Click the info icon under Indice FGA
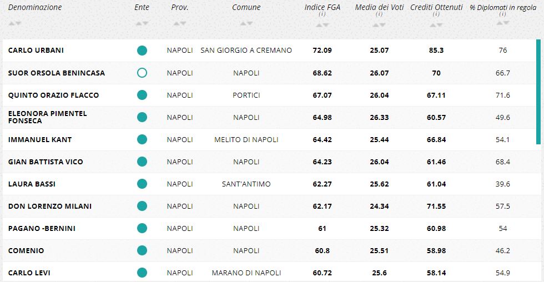This screenshot has height=282, width=544. [x=322, y=14]
